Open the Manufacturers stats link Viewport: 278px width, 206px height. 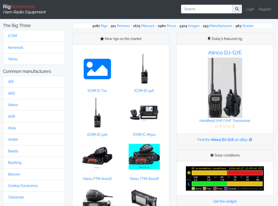[x=221, y=26]
